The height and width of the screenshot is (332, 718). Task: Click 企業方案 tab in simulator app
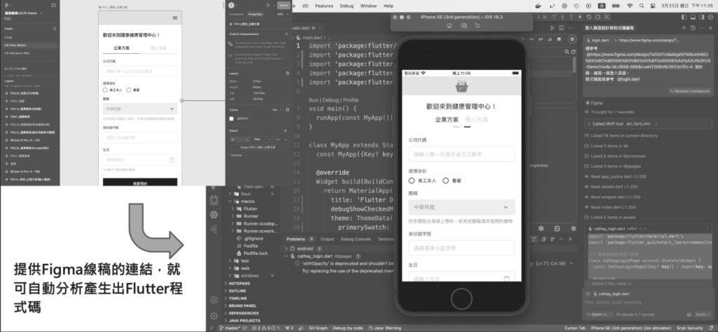(447, 120)
